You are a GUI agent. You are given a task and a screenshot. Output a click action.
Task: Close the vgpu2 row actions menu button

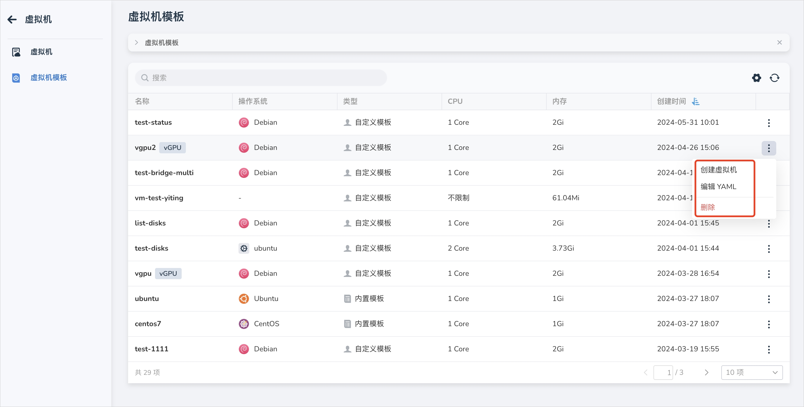[x=769, y=148]
